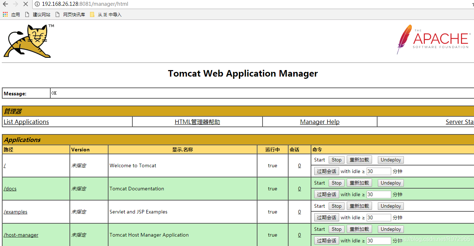The height and width of the screenshot is (246, 474).
Task: Open the HTML管理器帮助 link
Action: point(197,122)
